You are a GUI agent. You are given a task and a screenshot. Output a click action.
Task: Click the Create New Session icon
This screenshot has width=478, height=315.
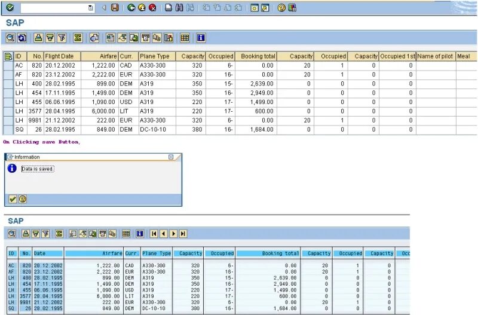tap(255, 8)
